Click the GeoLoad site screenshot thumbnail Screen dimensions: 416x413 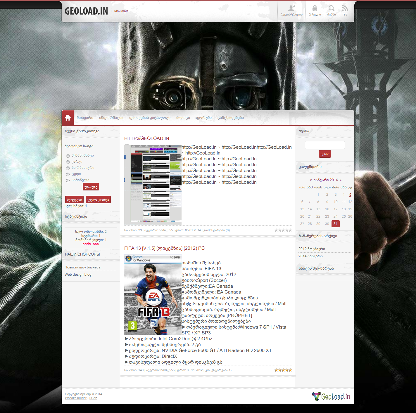click(x=153, y=185)
